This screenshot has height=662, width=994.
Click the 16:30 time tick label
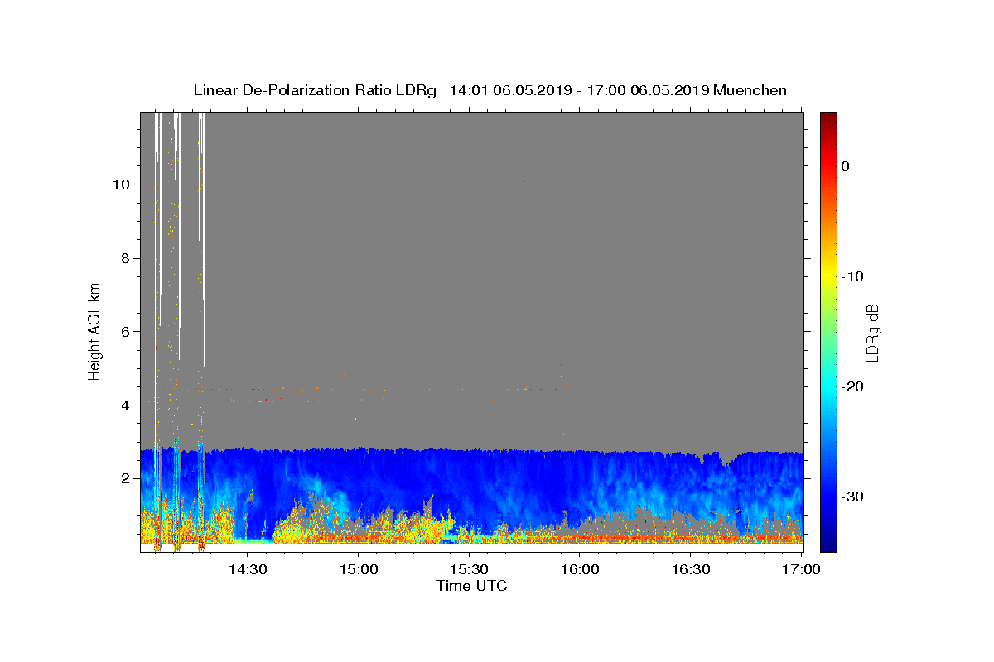tap(691, 569)
